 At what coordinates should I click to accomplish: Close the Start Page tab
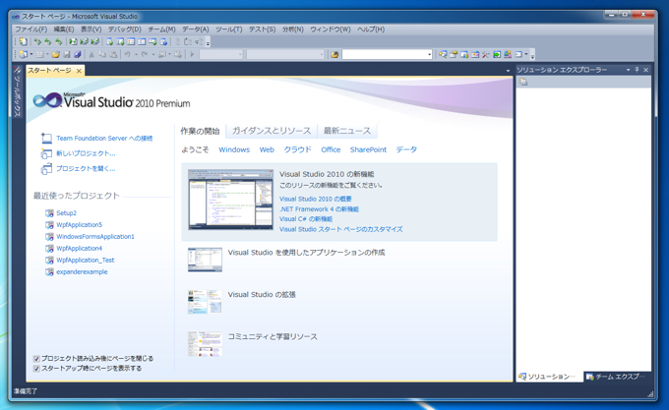pyautogui.click(x=79, y=71)
